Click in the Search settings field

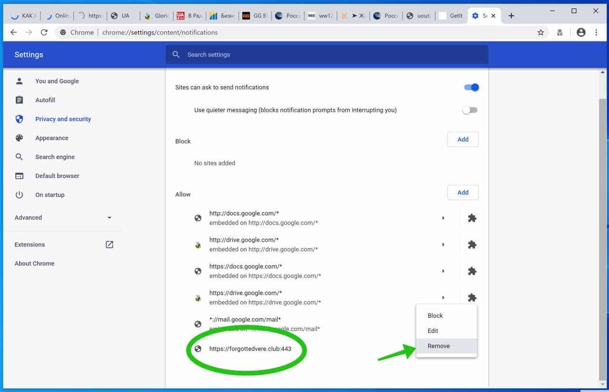(327, 55)
